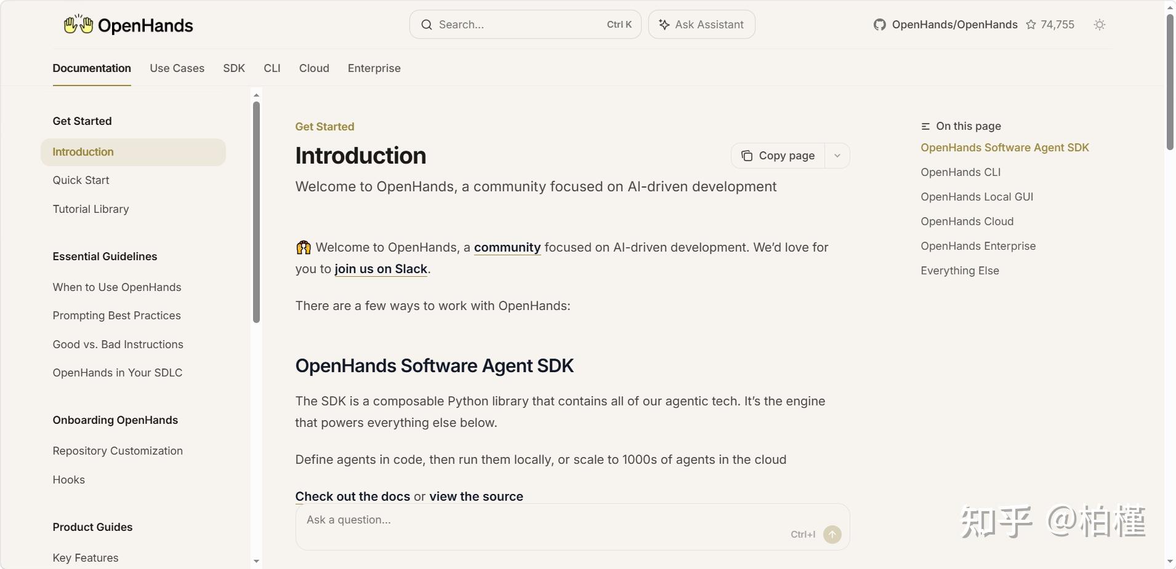This screenshot has height=569, width=1176.
Task: Submit question with the arrow-up button
Action: point(832,535)
